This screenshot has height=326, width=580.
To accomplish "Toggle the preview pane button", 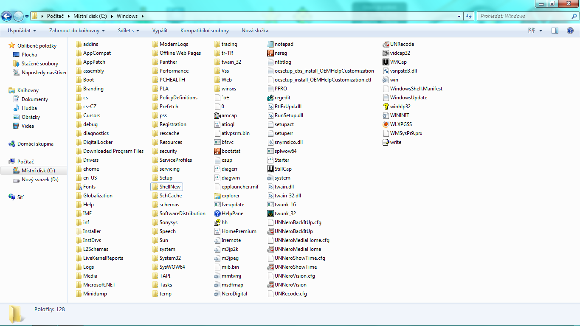I will (x=555, y=31).
